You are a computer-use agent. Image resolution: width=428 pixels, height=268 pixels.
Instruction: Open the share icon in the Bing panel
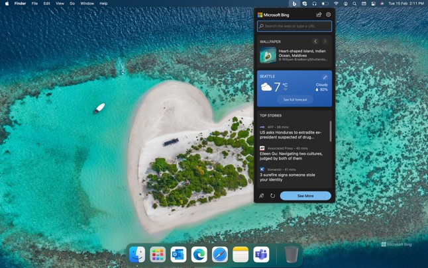(319, 15)
